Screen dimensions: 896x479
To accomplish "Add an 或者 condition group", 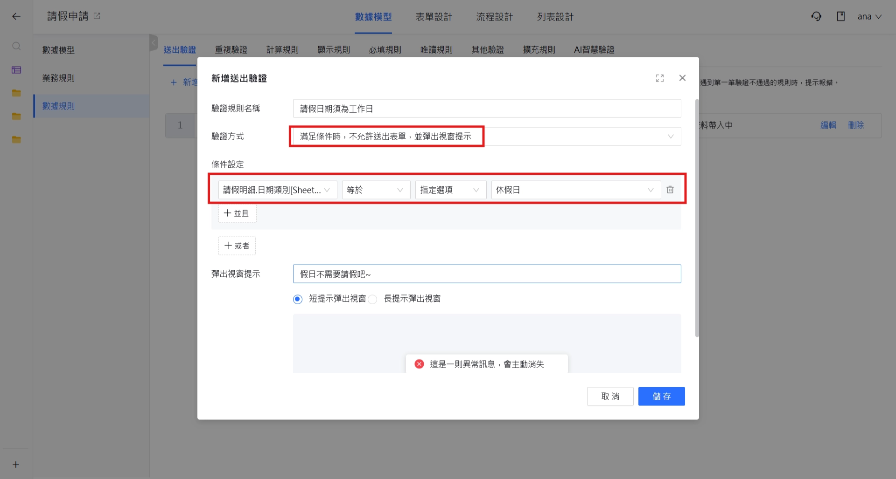I will tap(237, 246).
